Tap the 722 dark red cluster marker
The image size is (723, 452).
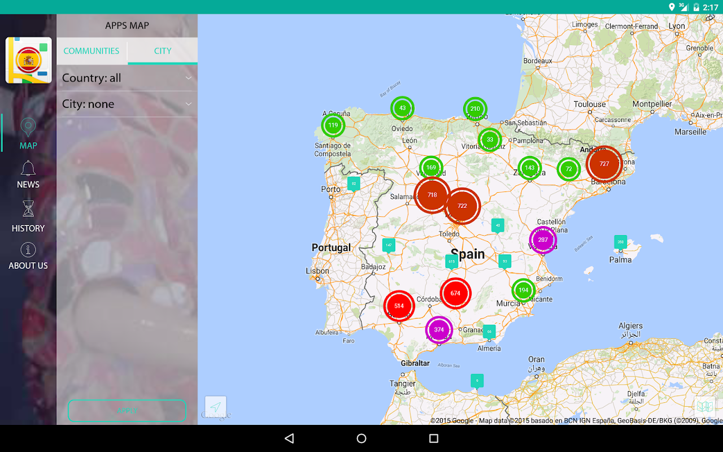pyautogui.click(x=462, y=206)
